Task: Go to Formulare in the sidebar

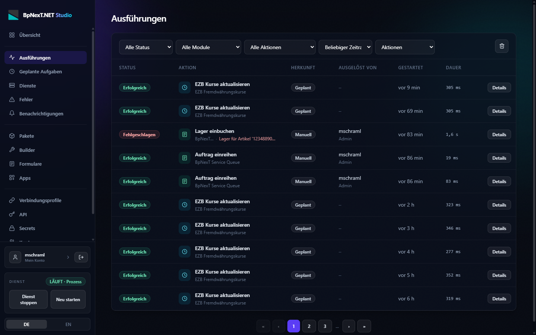Action: (45, 164)
